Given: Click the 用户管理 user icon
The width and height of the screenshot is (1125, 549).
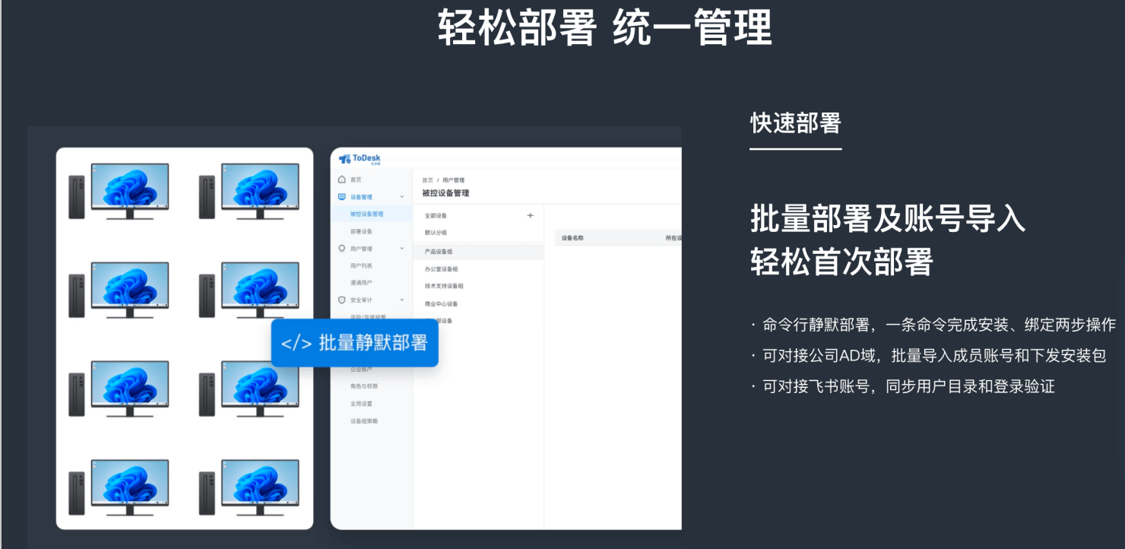Looking at the screenshot, I should point(342,249).
